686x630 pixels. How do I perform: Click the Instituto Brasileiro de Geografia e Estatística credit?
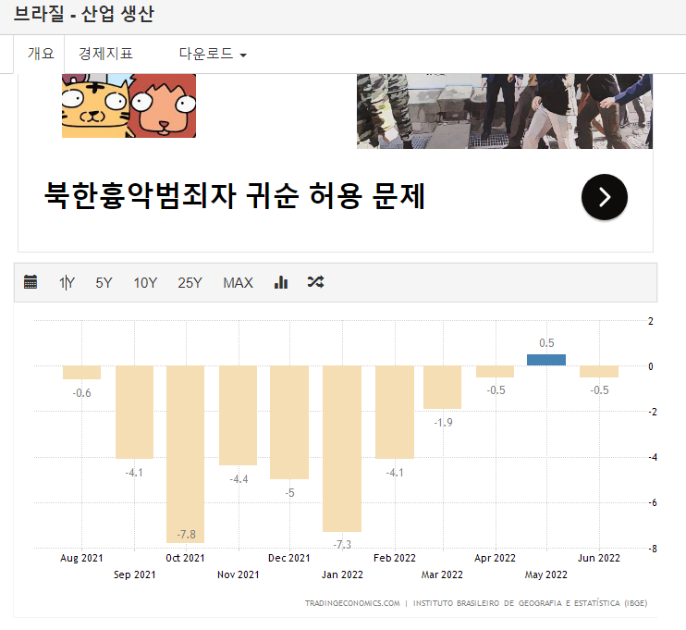point(531,603)
